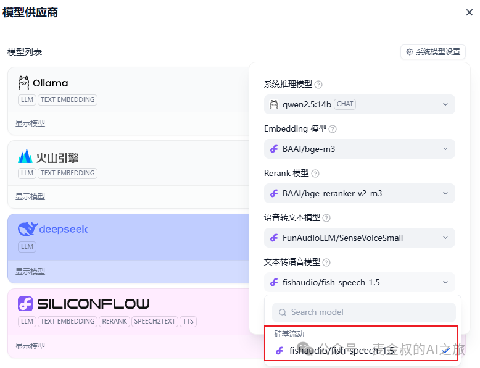
Task: Click the SPEECH2TEXT tag on SiliconFlow card
Action: pos(155,322)
